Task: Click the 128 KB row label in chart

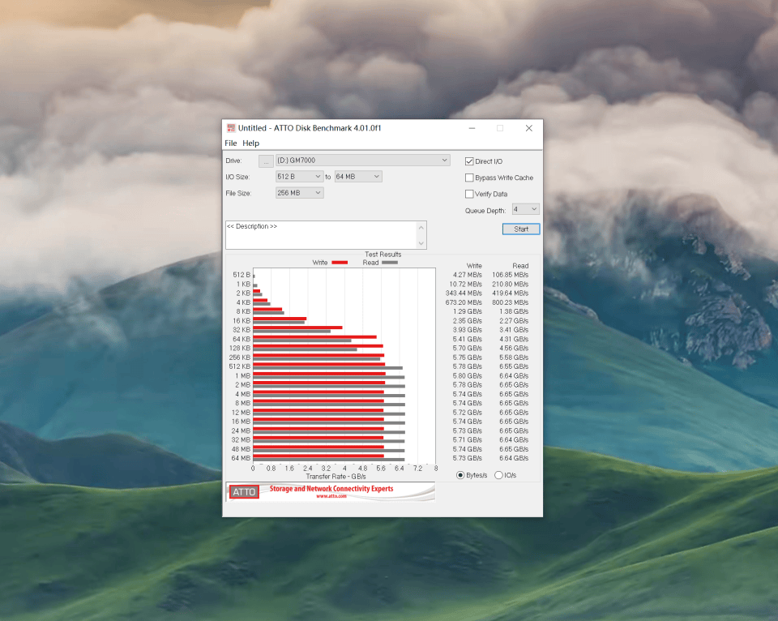Action: pyautogui.click(x=242, y=348)
